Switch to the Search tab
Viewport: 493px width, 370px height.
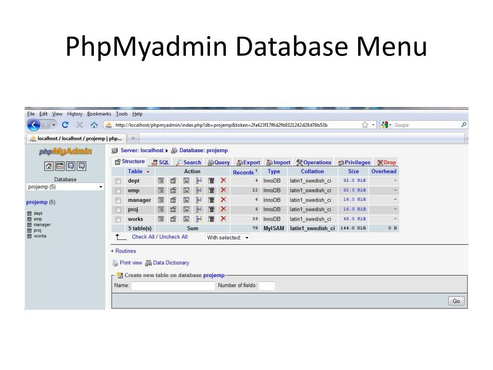click(x=189, y=162)
